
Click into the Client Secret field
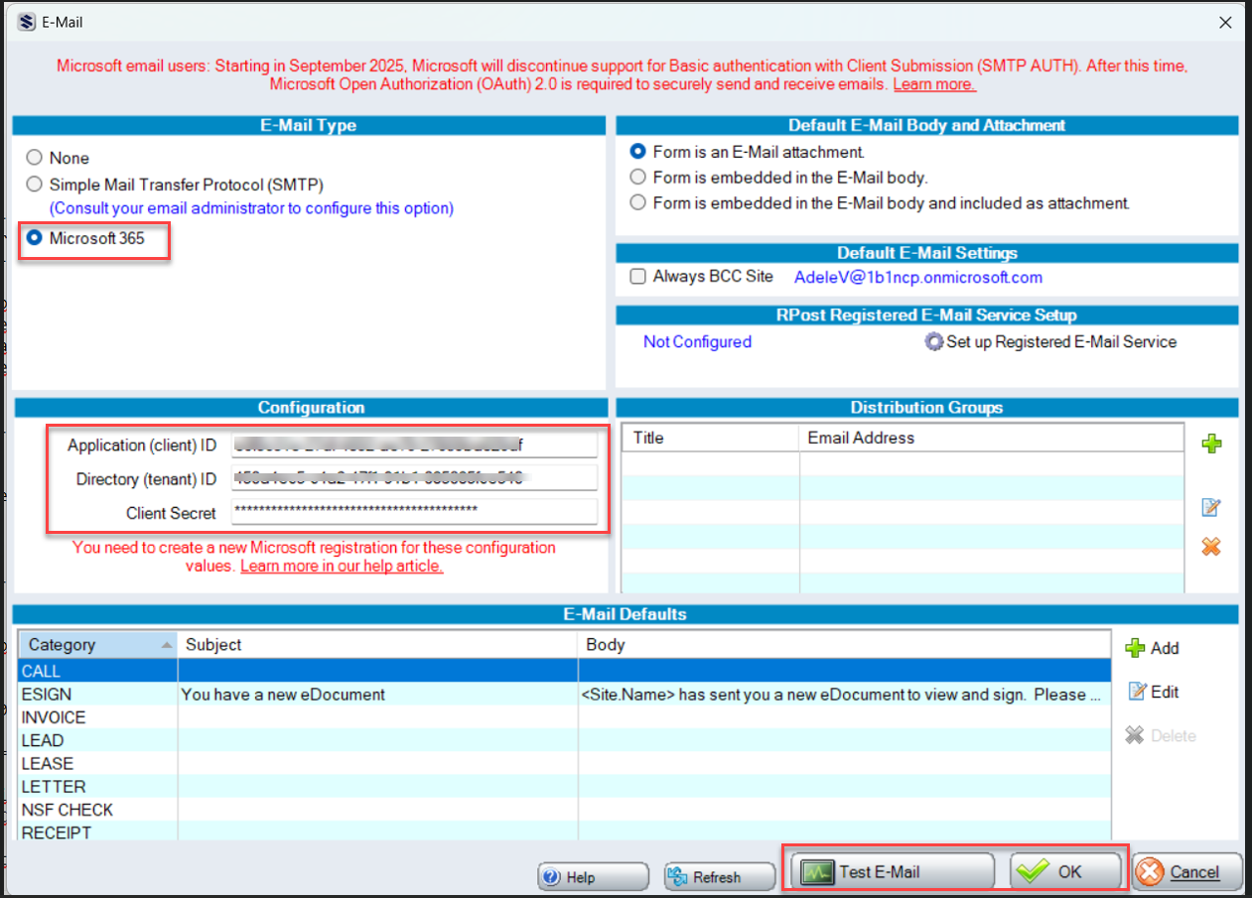point(414,511)
